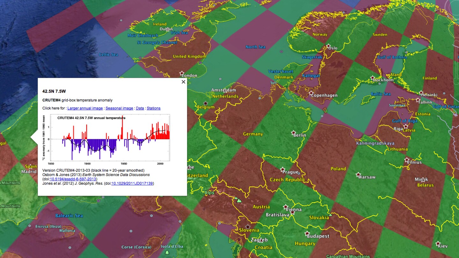
Task: Click the Budapest star placemark
Action: 307,233
